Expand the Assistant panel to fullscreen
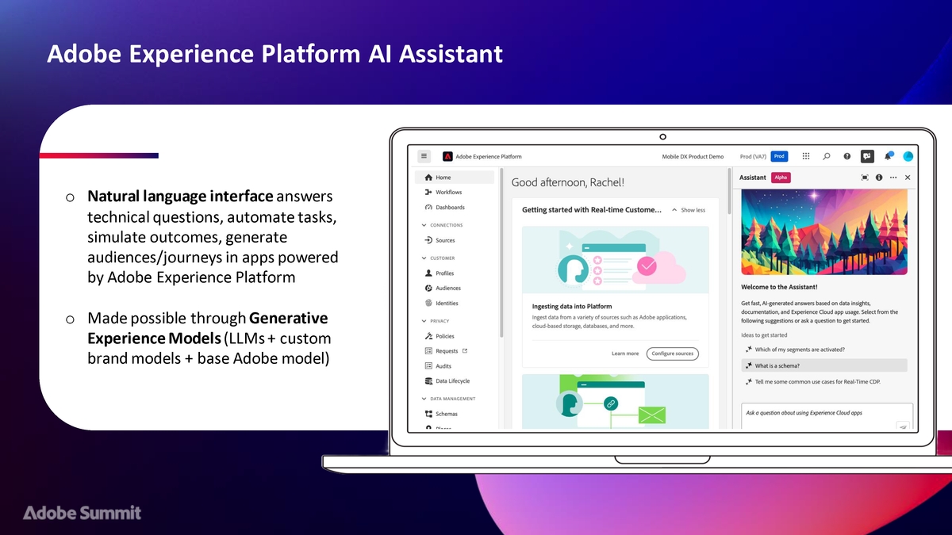The image size is (952, 535). click(x=865, y=178)
